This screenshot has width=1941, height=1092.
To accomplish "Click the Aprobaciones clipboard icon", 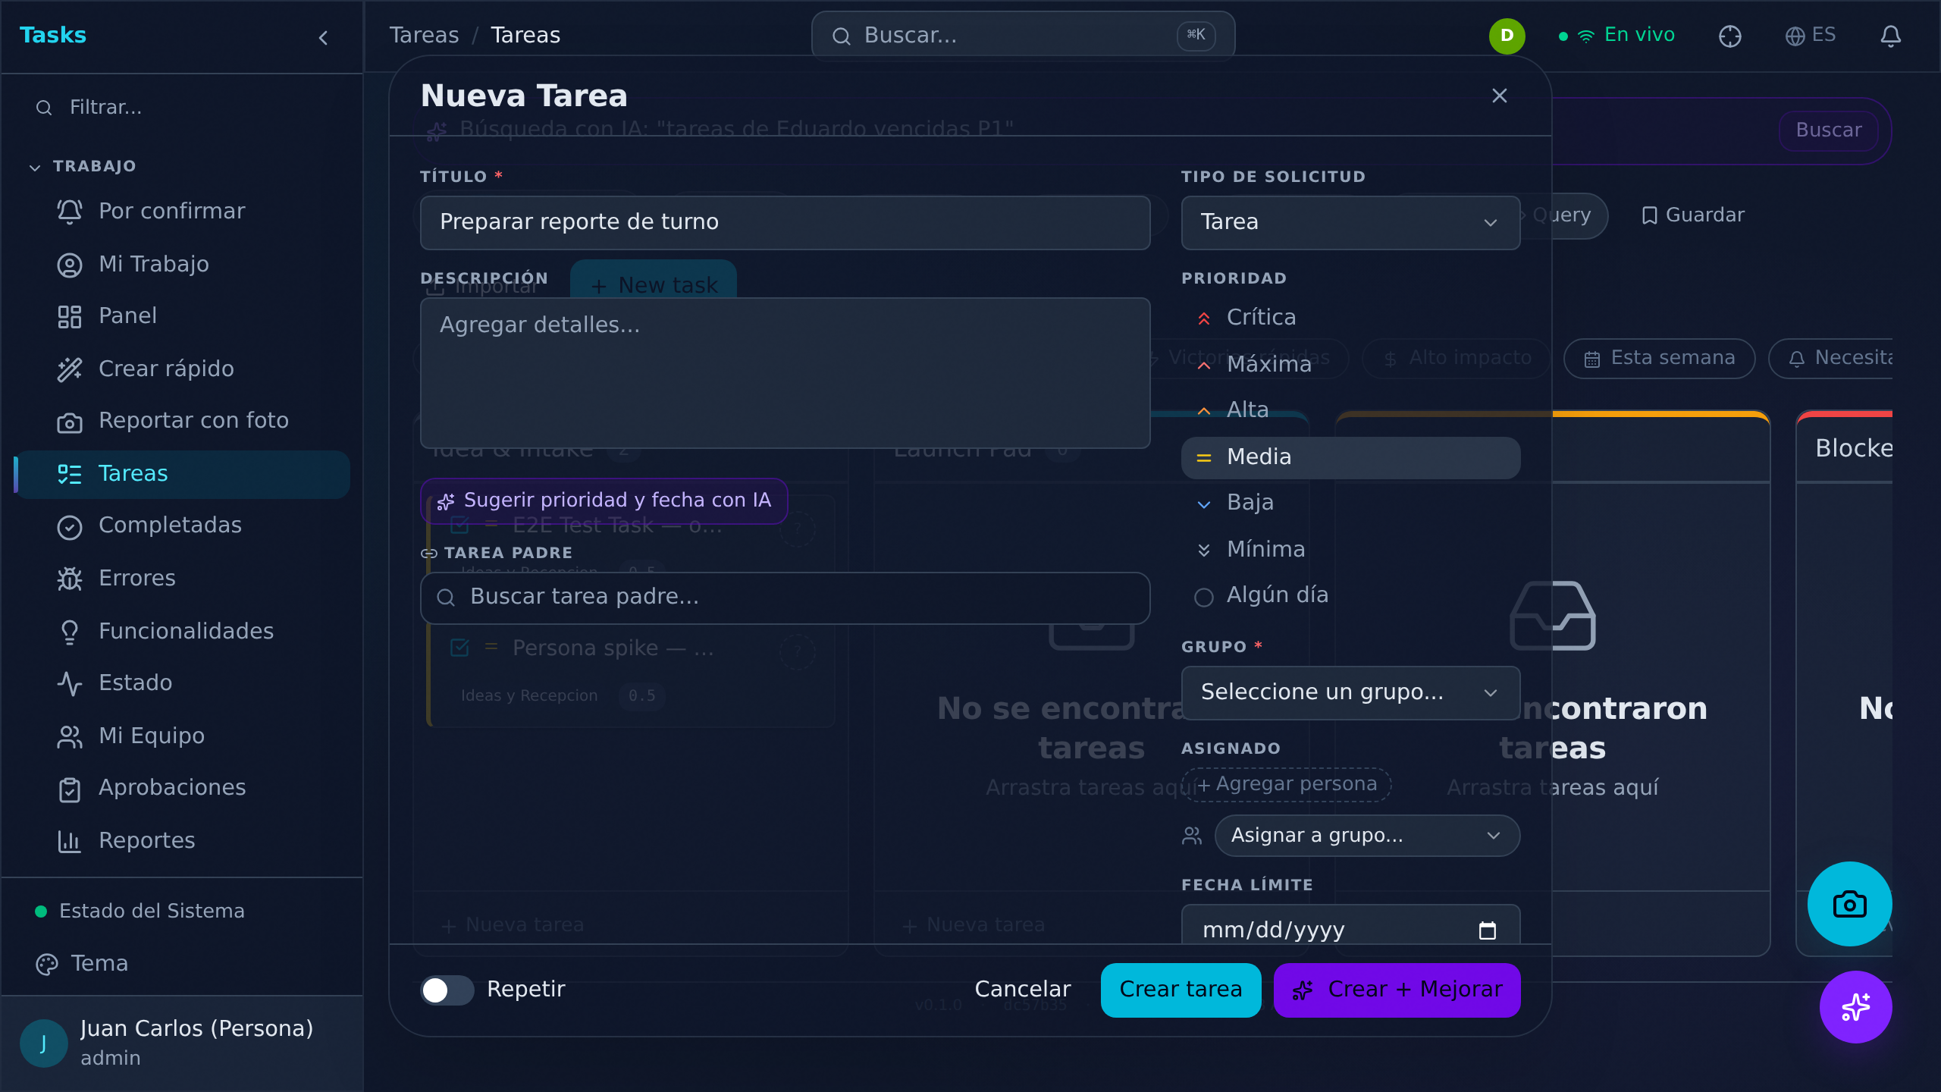I will pos(70,789).
